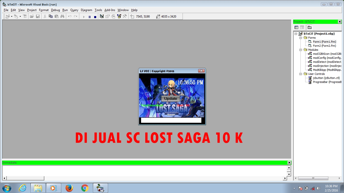Open the Form Layout Window icon
This screenshot has height=193, width=344.
coord(113,17)
